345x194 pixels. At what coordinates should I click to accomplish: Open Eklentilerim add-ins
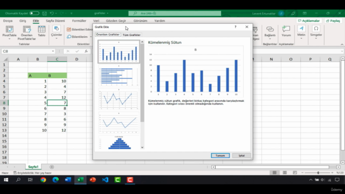[78, 37]
